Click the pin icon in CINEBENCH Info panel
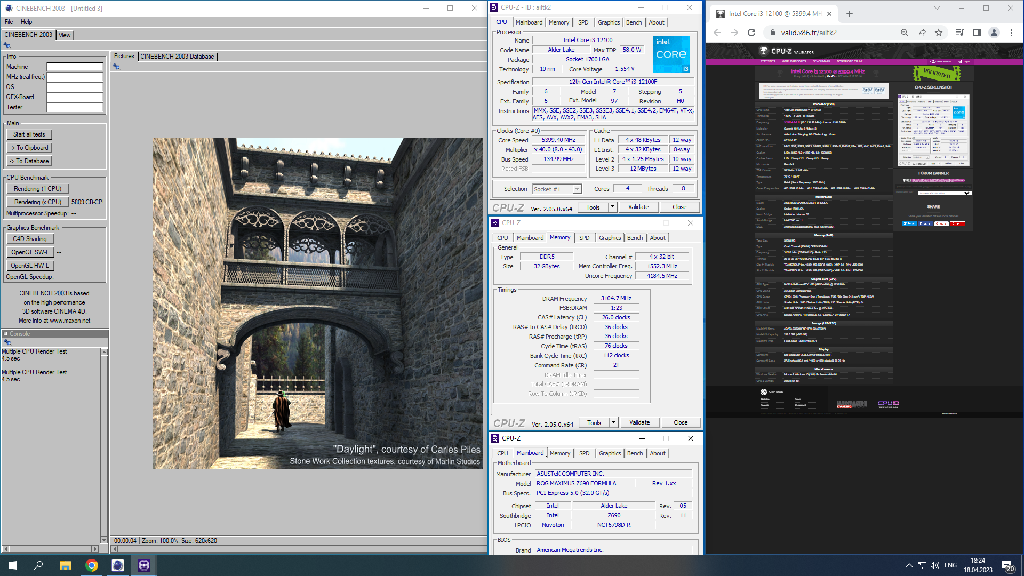 [7, 45]
